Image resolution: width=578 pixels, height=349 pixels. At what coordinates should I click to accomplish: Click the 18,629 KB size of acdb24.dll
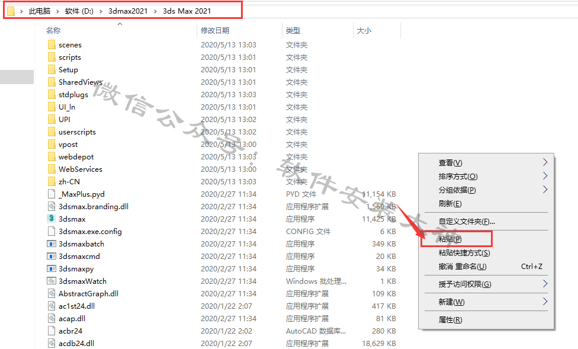point(379,344)
